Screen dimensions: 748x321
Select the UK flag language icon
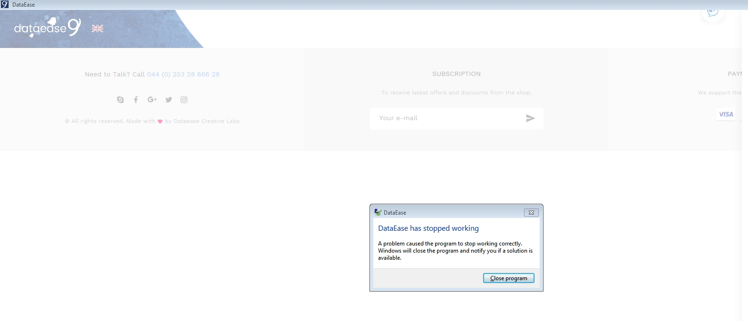click(x=97, y=28)
